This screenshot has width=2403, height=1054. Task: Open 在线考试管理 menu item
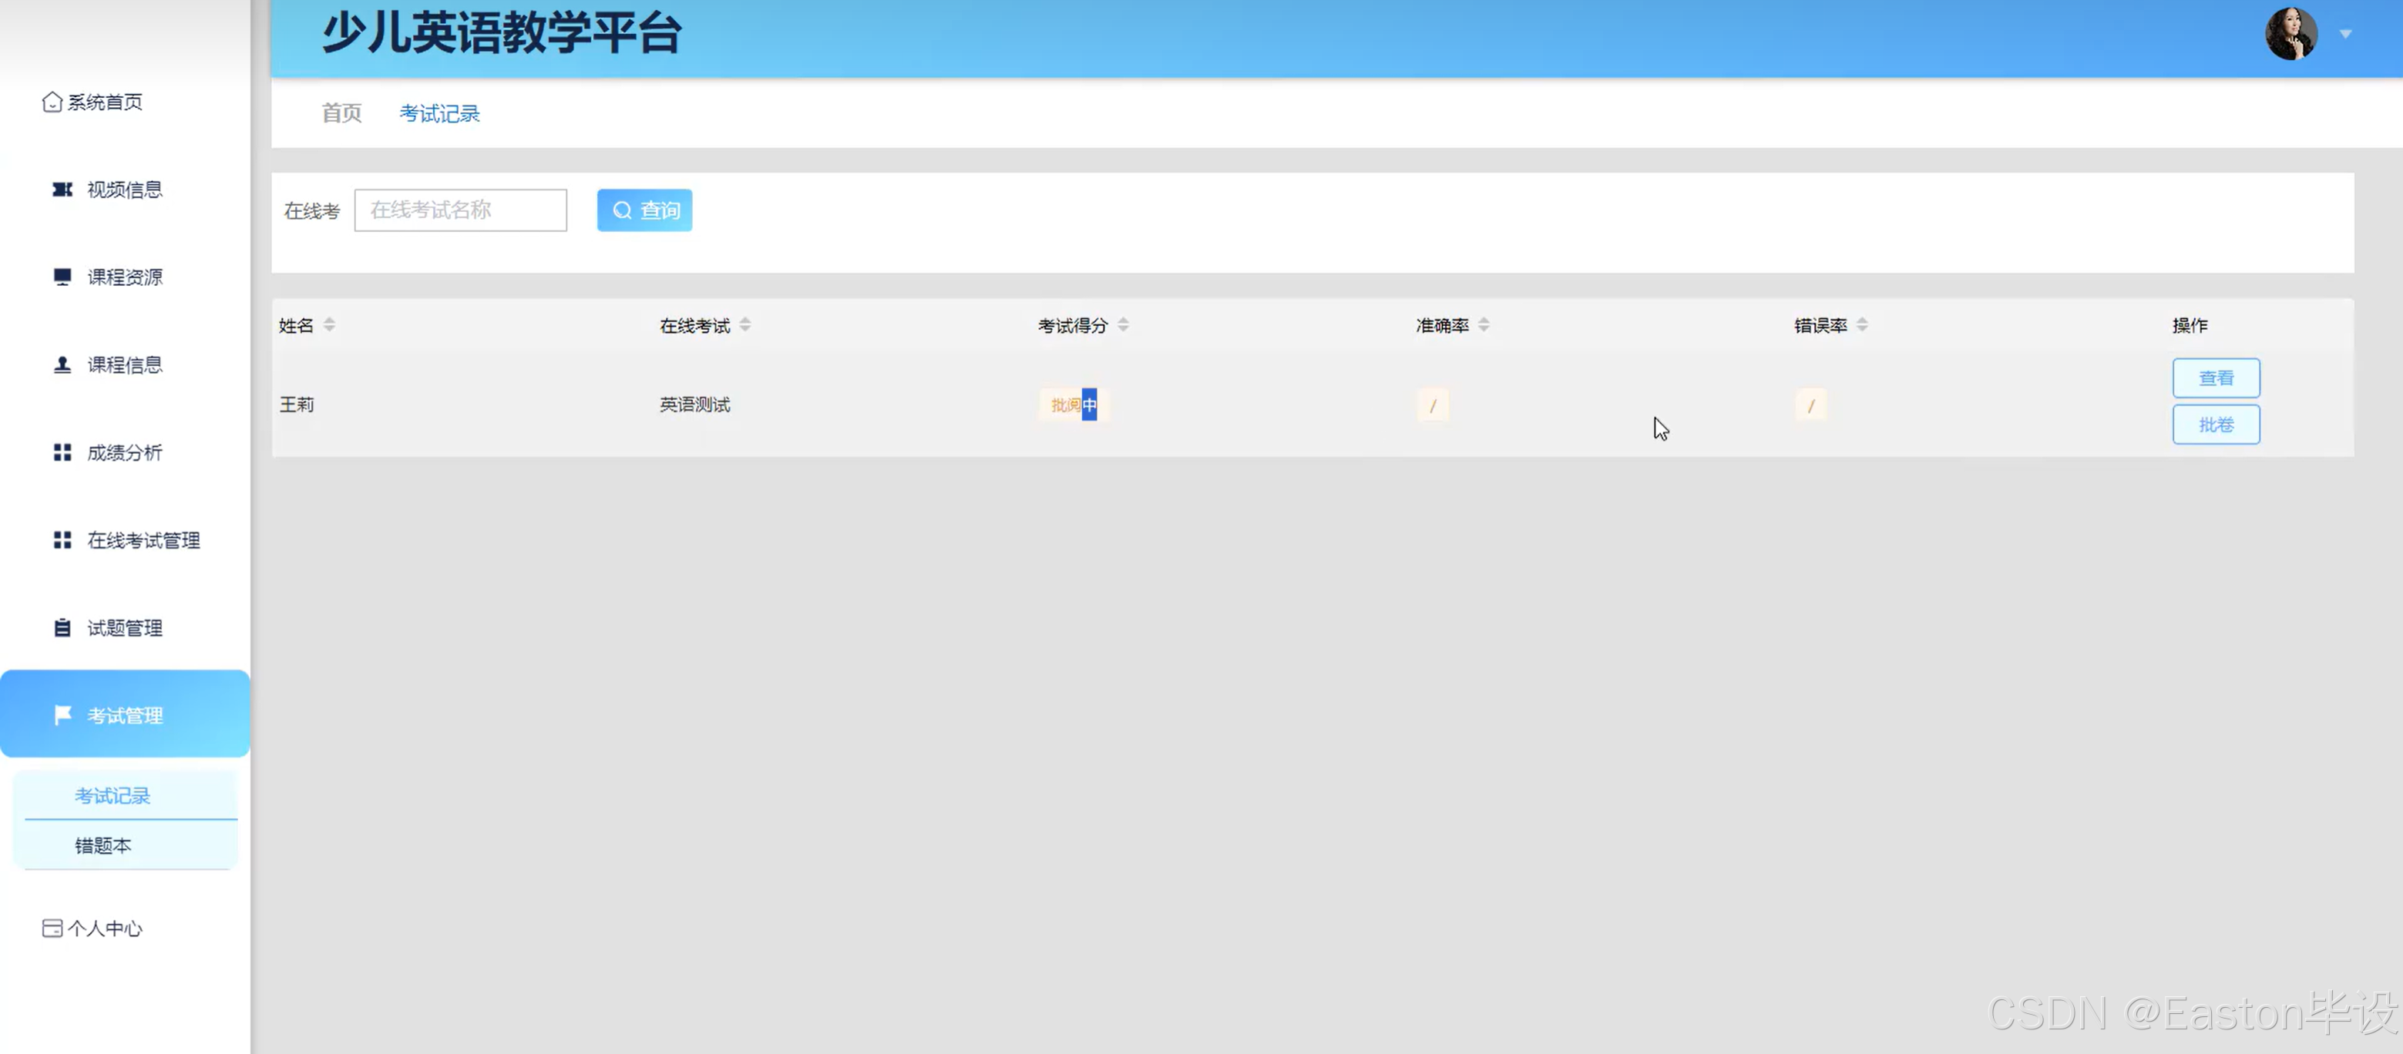coord(125,540)
